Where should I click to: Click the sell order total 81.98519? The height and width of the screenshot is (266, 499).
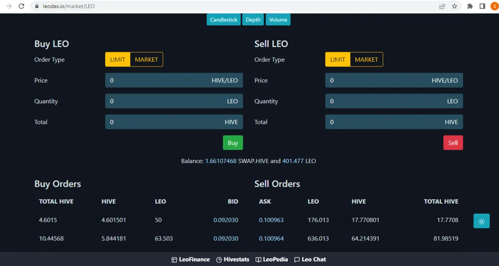446,238
